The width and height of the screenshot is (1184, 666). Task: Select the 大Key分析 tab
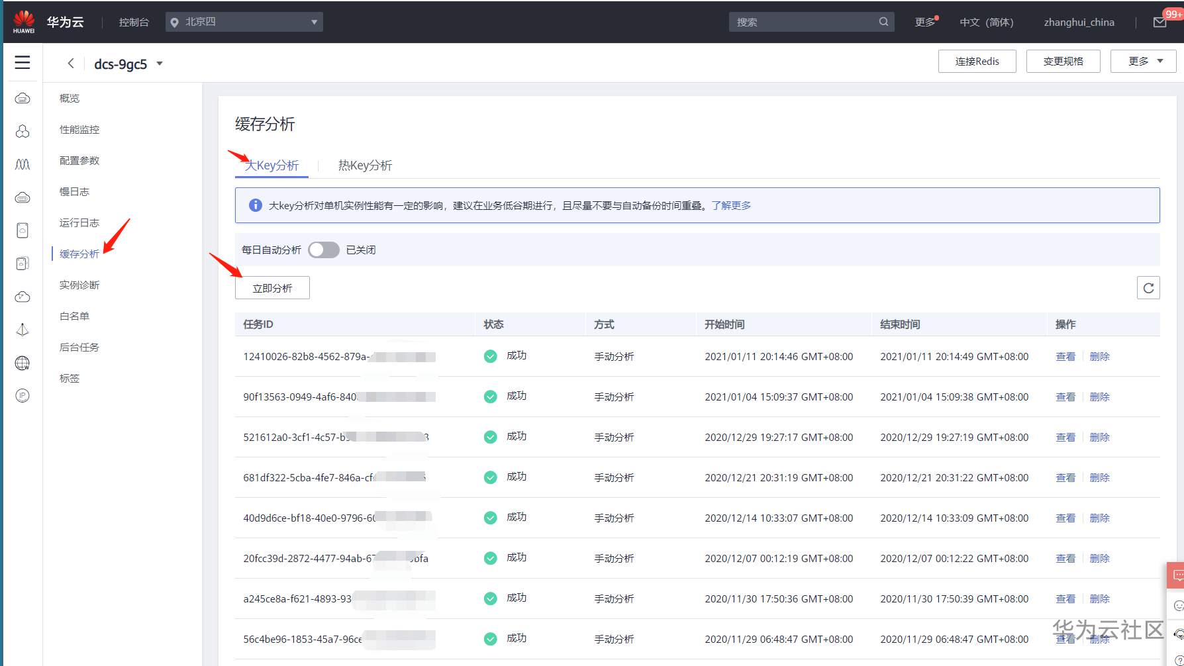point(271,166)
